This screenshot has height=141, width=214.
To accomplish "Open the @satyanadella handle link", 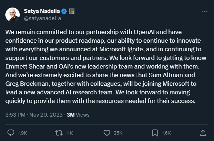I will point(42,18).
